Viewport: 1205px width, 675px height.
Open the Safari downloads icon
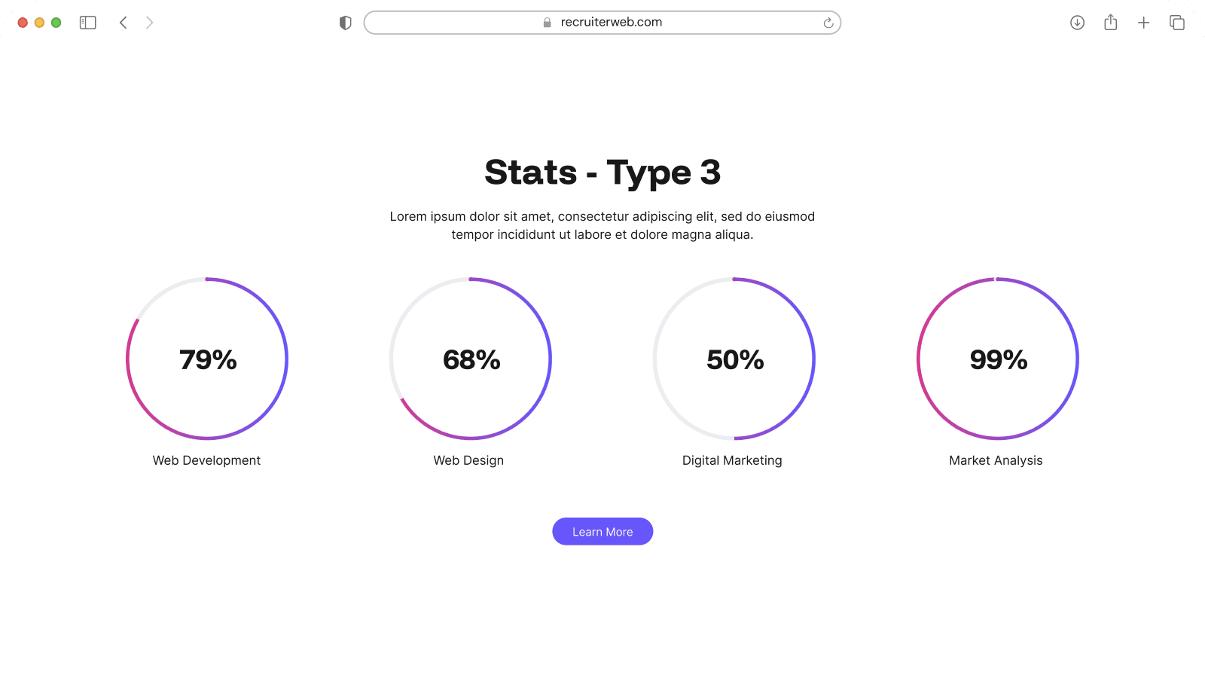(1077, 22)
